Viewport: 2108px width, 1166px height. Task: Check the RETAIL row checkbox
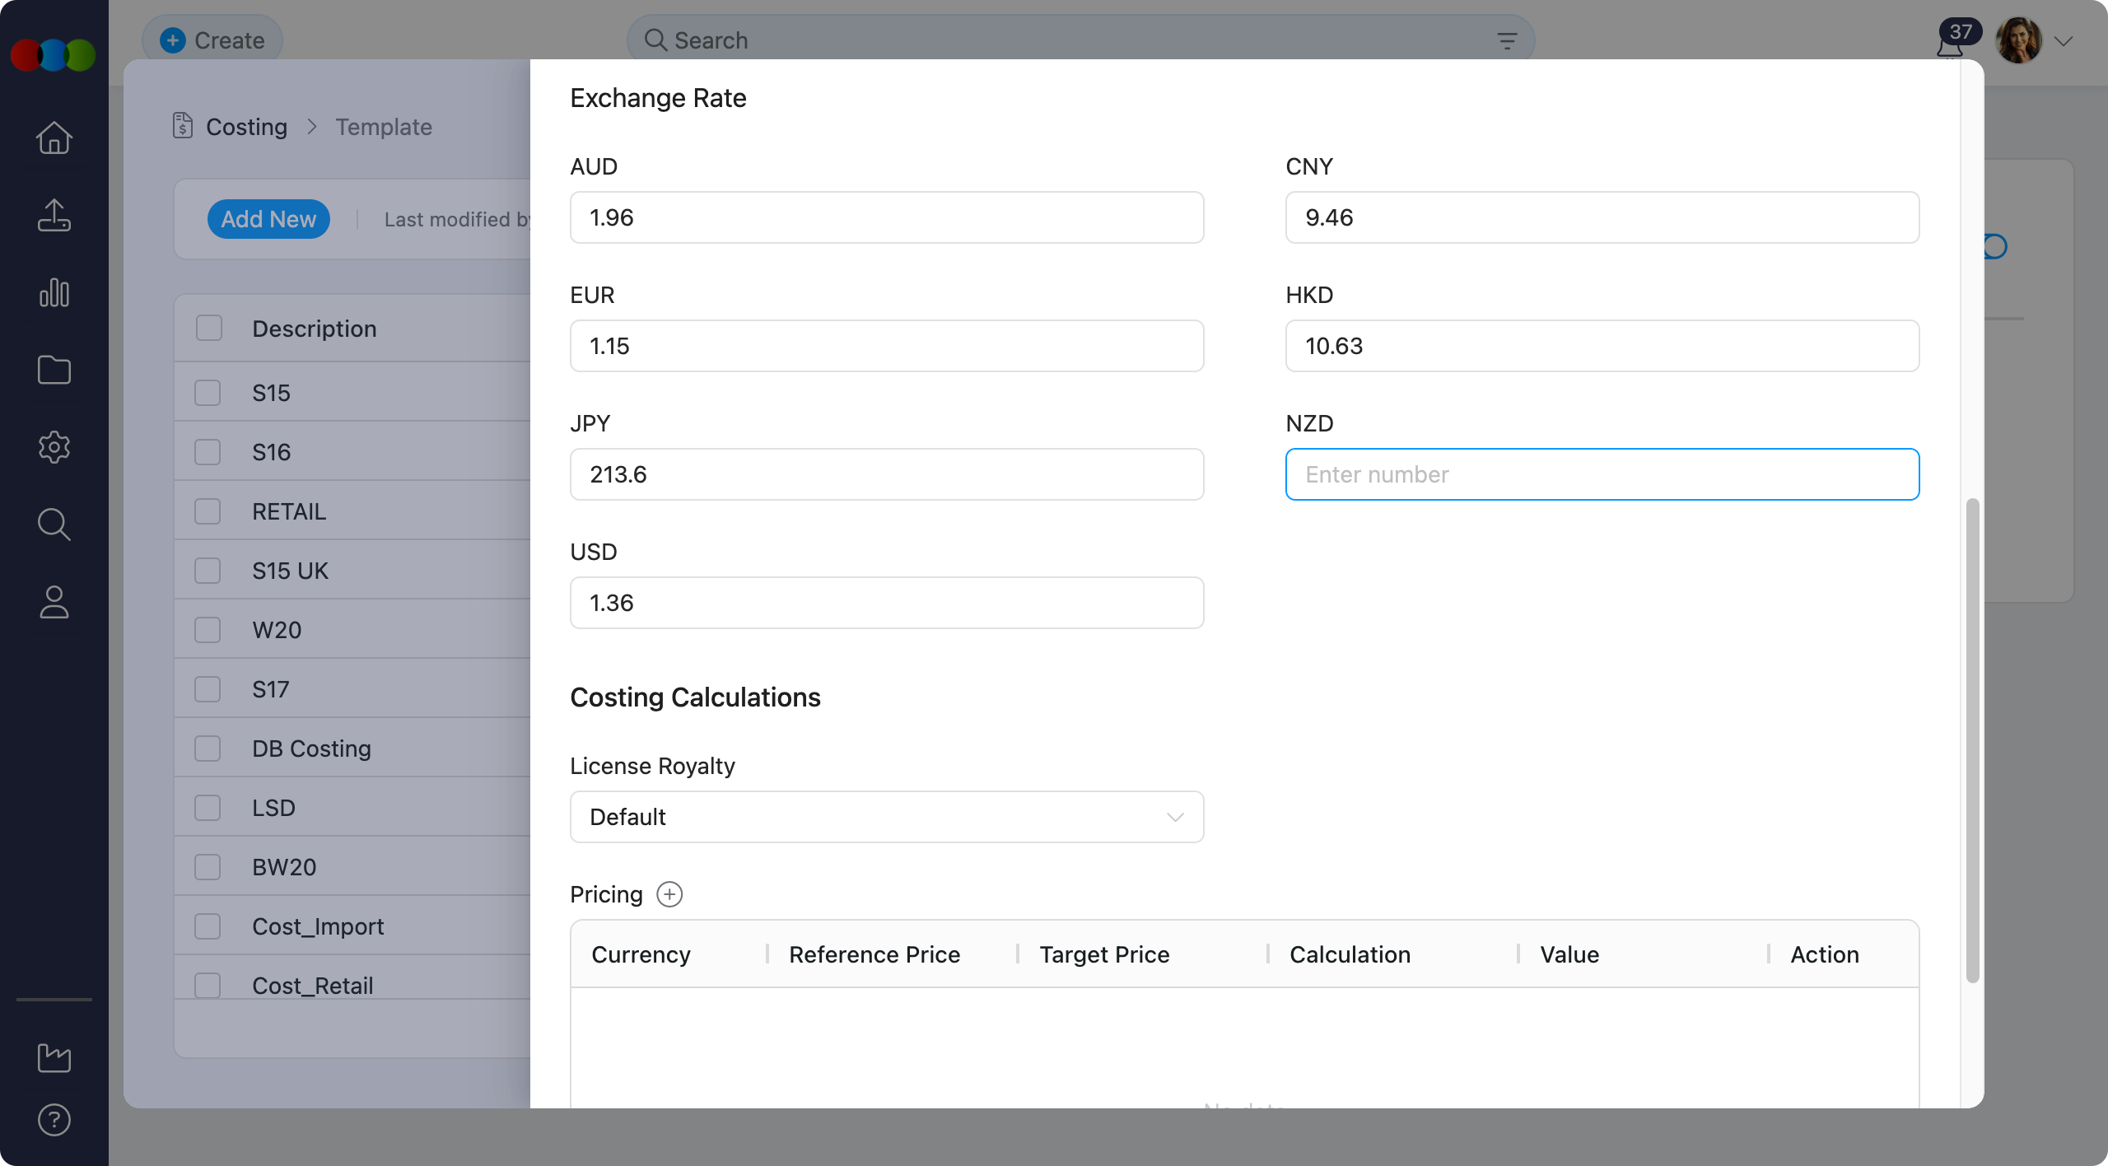point(208,511)
